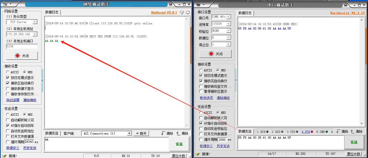Click the notification bell icon in NetAssist
Screen dimensions: 368x158
tap(188, 13)
